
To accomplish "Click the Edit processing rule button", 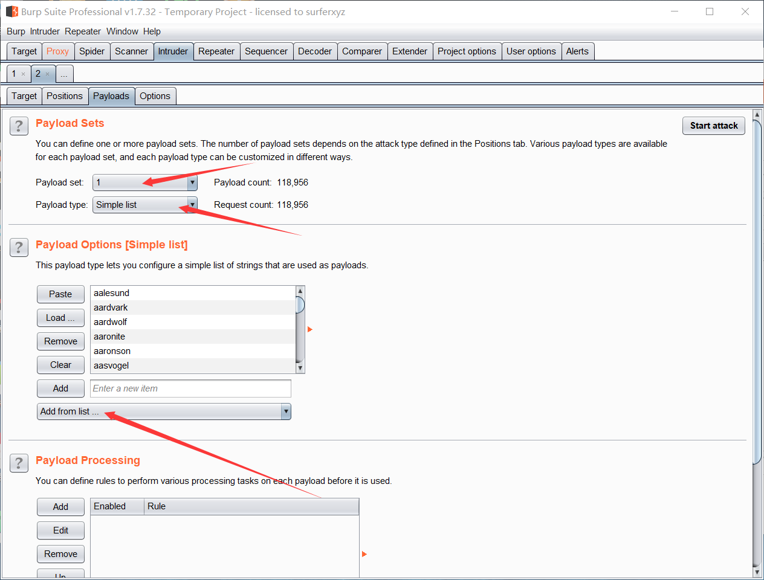I will [x=60, y=530].
